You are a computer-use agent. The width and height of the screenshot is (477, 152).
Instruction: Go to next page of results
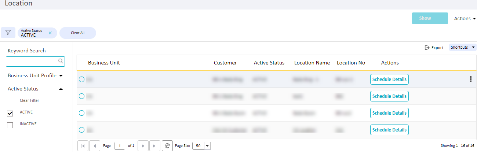tap(143, 145)
